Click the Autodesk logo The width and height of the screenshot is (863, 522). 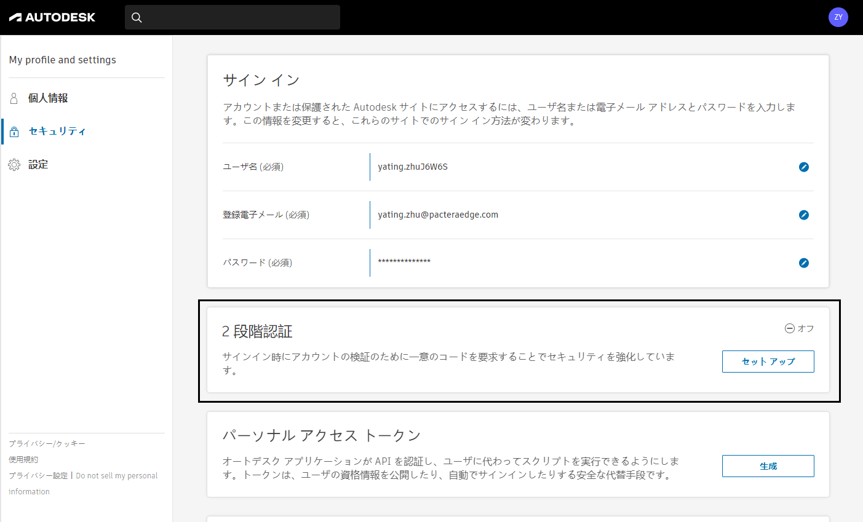click(52, 17)
